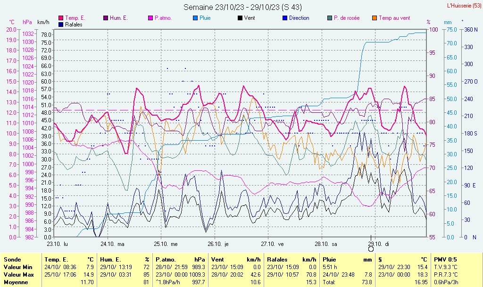
Task: Click the '0.6hPa/3h' pressure tendency value
Action: click(x=446, y=282)
